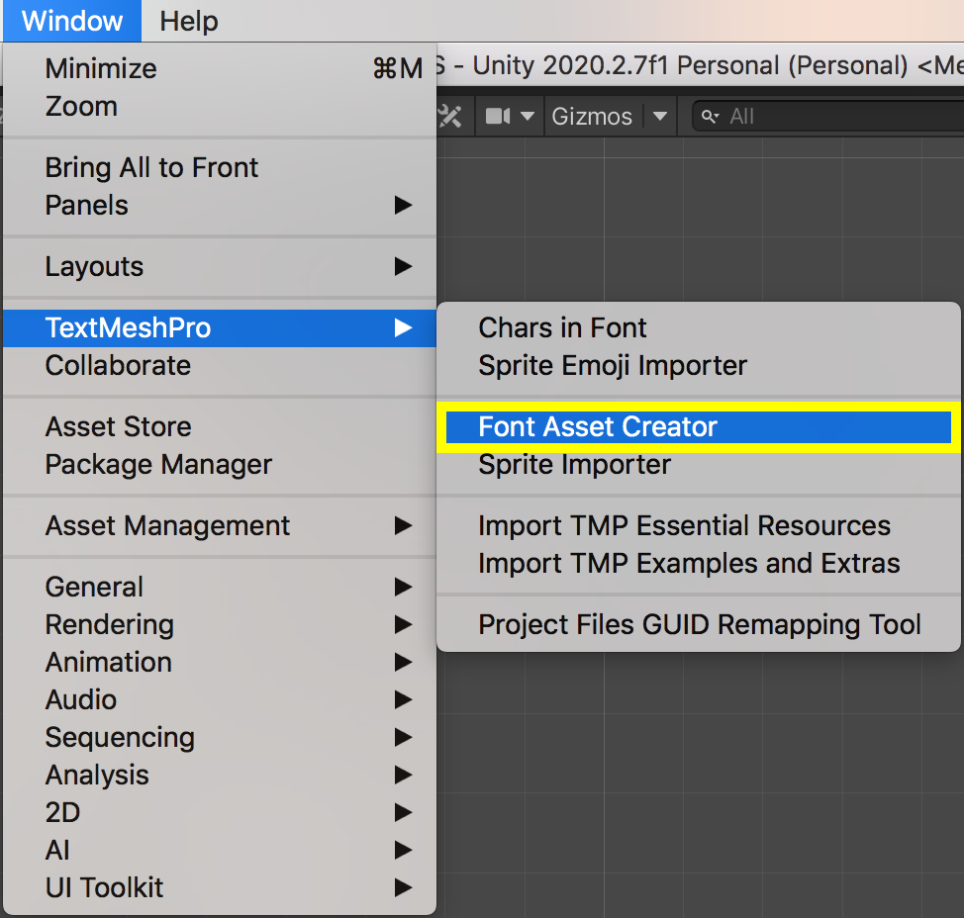The height and width of the screenshot is (918, 964).
Task: Expand the UI Toolkit submenu
Action: pyautogui.click(x=220, y=888)
